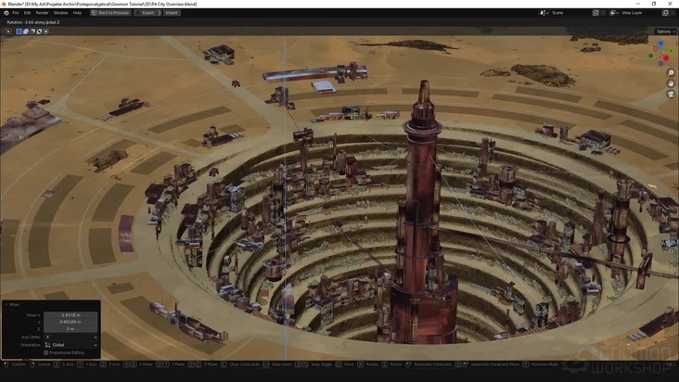Open the Axis Ortho dropdown
Viewport: 679px width, 382px height.
coord(70,337)
